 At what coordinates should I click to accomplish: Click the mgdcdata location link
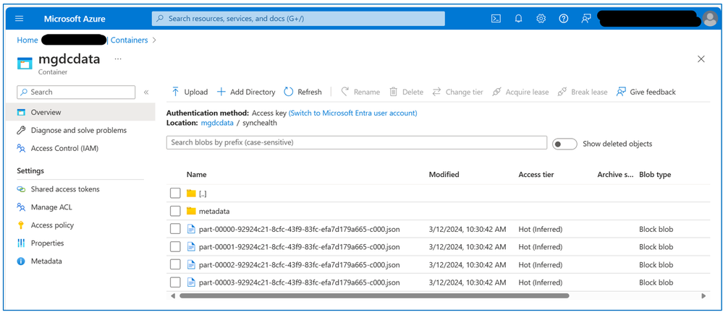click(x=217, y=123)
